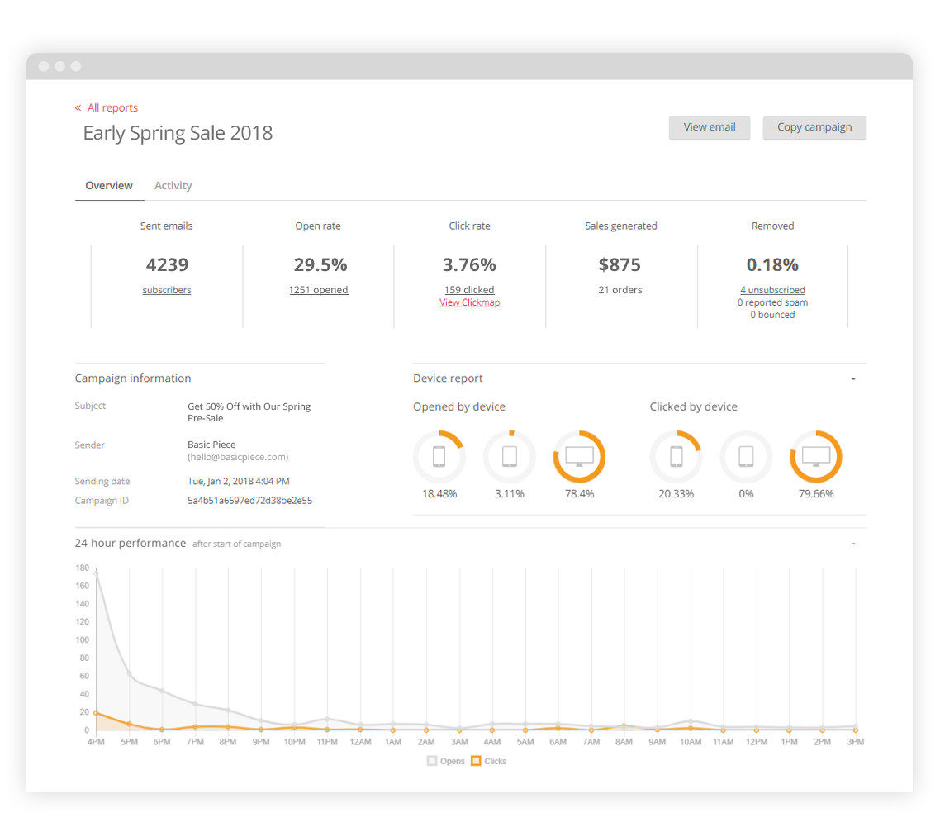The width and height of the screenshot is (940, 832).
Task: Toggle the Opens series in chart legend
Action: pos(446,761)
